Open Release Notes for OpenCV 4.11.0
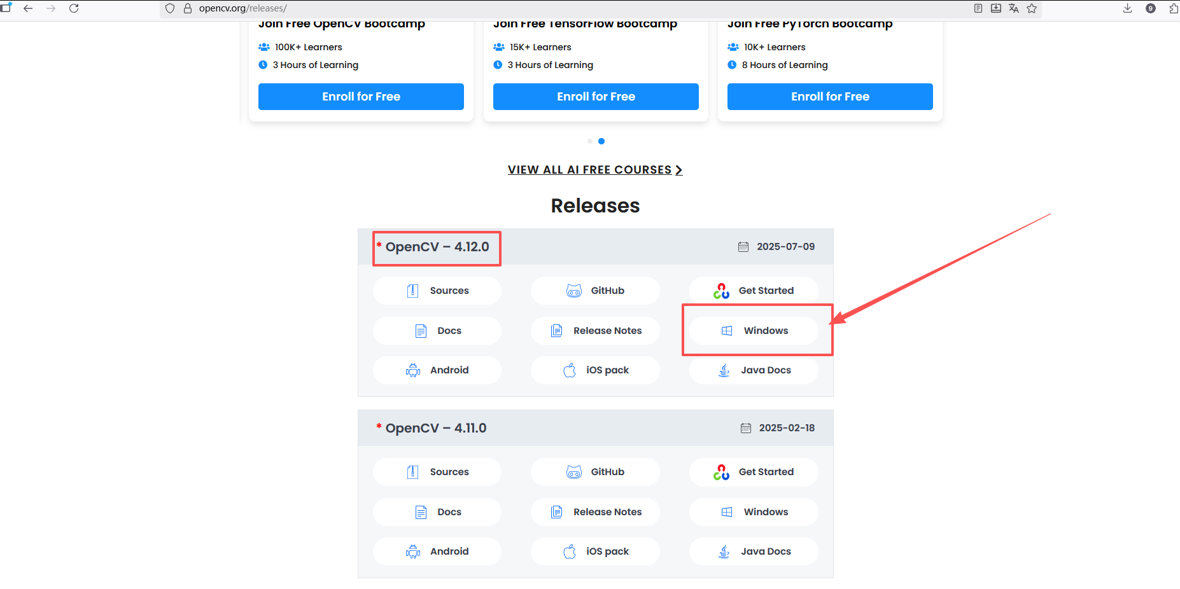Screen dimensions: 1180x589 tap(595, 512)
